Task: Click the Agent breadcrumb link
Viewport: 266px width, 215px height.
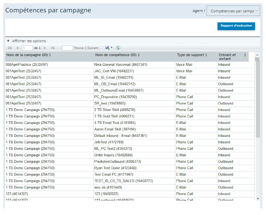Action: point(198,11)
